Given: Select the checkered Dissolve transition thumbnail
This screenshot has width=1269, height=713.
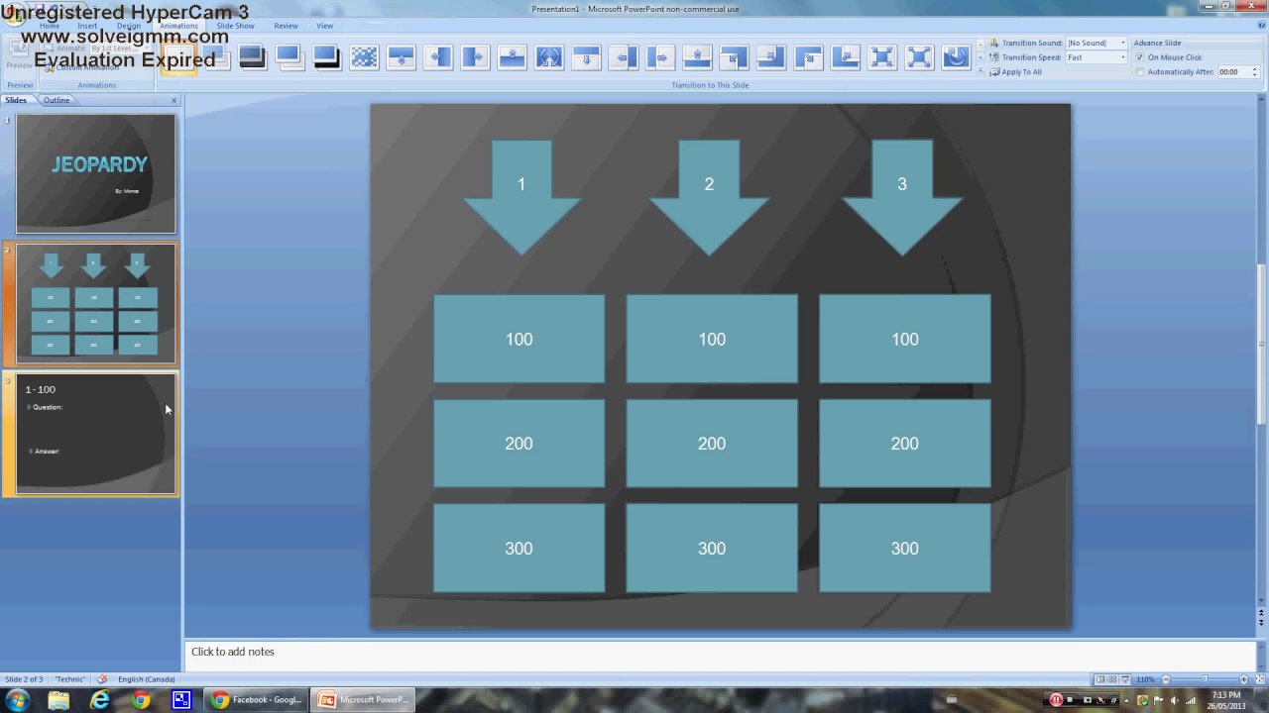Looking at the screenshot, I should 364,57.
